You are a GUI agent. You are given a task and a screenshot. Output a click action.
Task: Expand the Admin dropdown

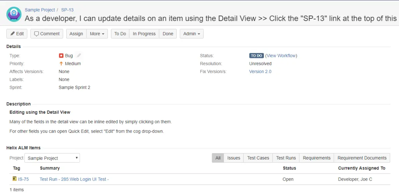point(191,34)
